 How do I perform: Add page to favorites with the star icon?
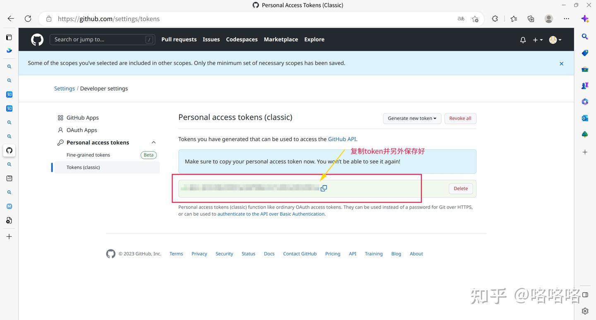(x=475, y=19)
